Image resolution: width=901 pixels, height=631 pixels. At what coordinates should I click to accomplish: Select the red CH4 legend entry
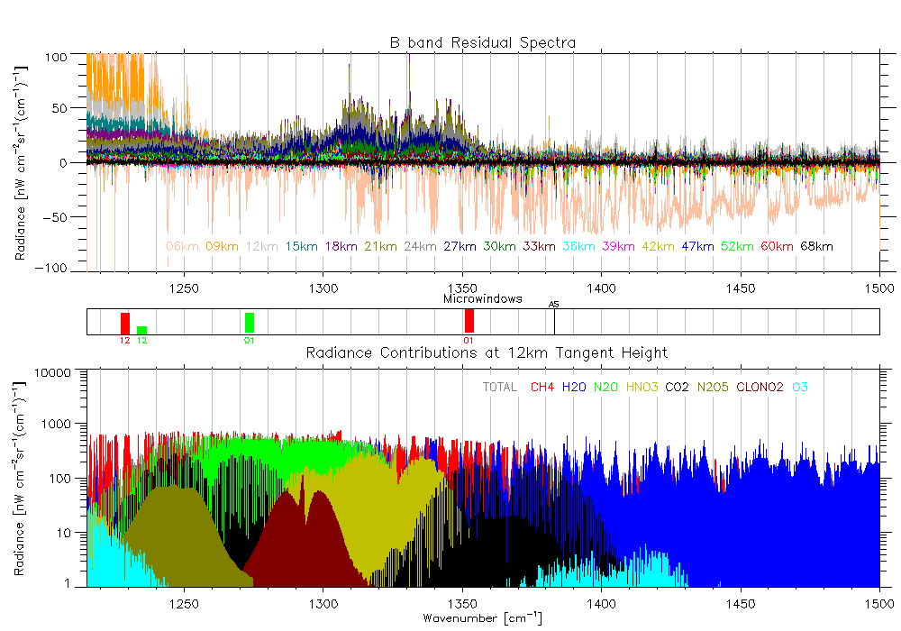pos(542,388)
